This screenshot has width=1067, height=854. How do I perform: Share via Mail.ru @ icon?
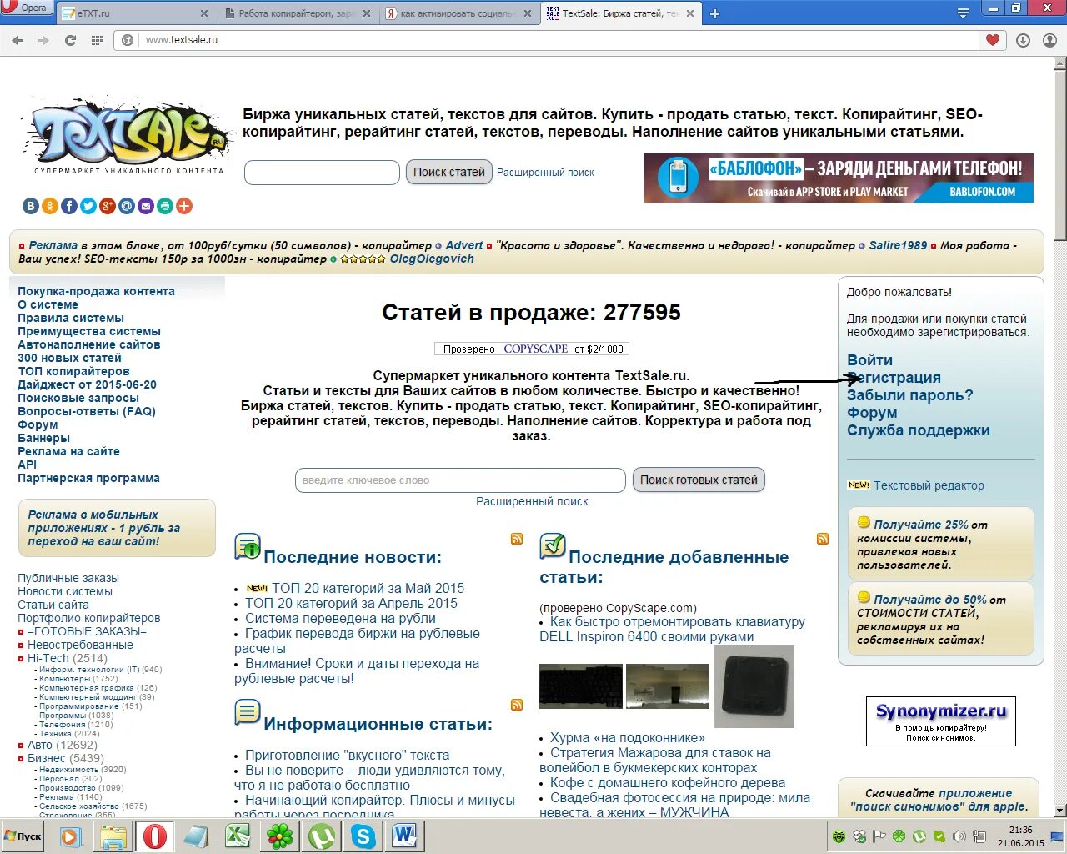point(127,206)
